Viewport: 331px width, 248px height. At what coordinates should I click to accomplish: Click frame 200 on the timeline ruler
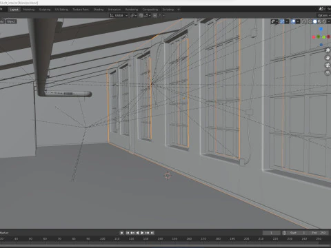pos(246,239)
